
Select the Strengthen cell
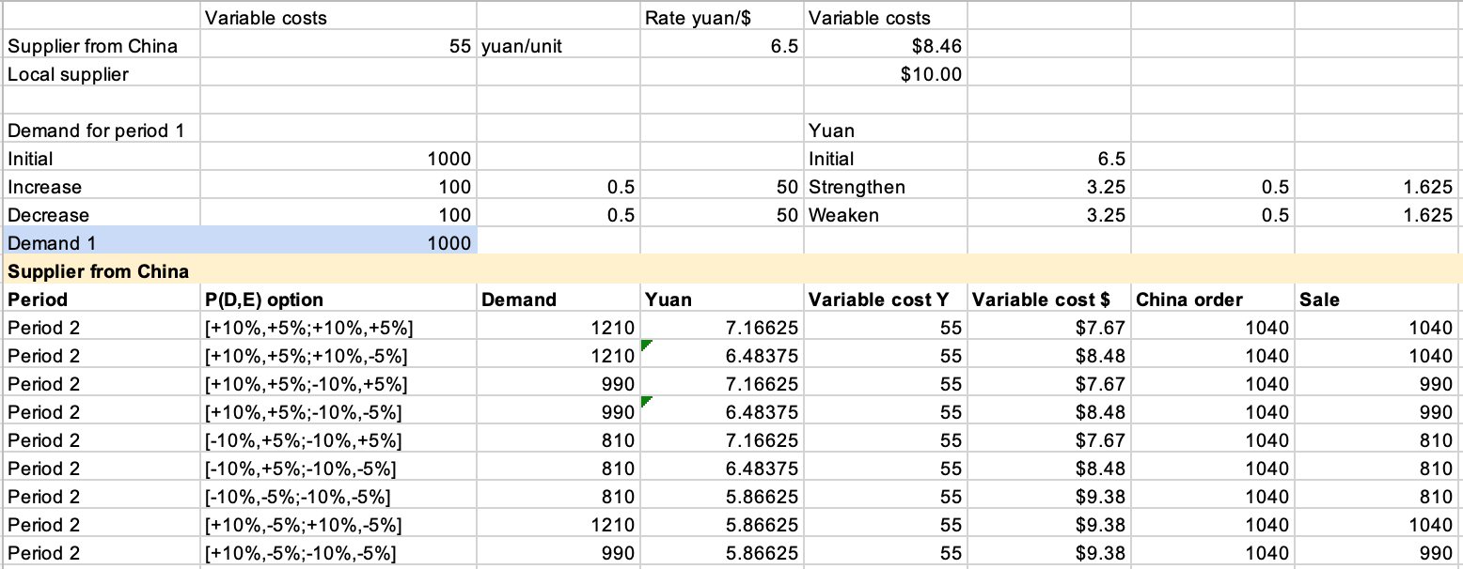[857, 187]
